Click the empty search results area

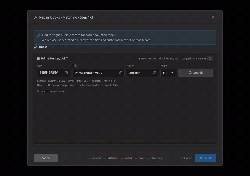click(125, 118)
